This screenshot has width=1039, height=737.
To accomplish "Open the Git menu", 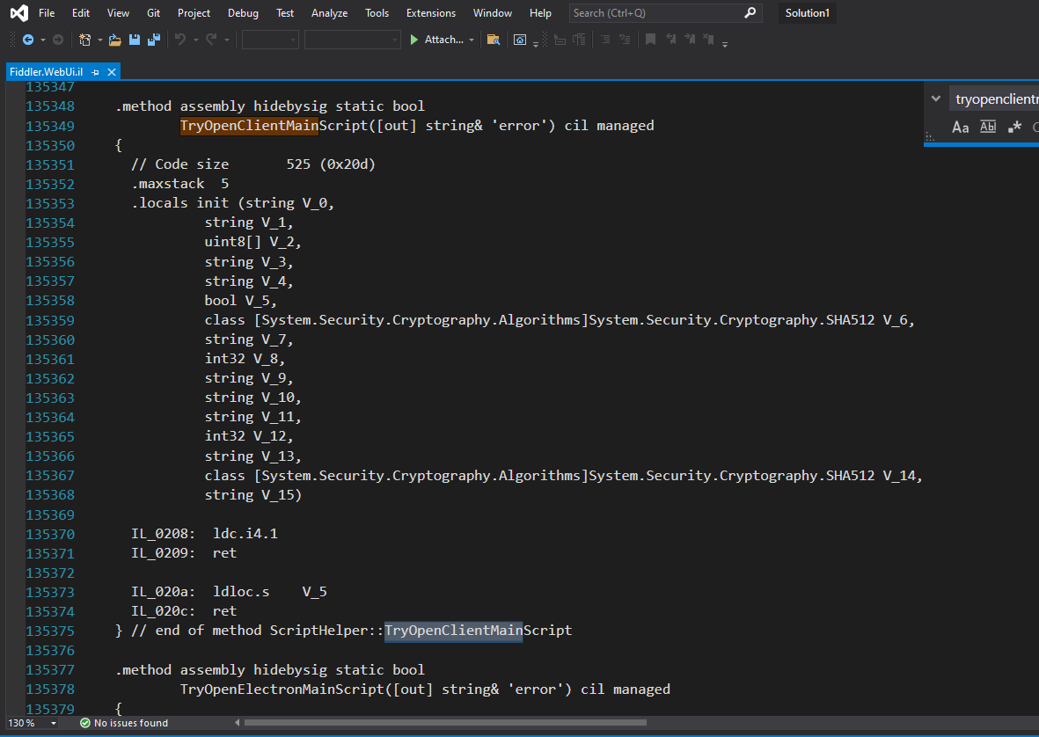I will [154, 12].
